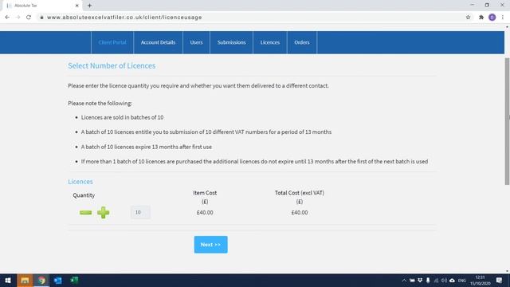The image size is (510, 287).
Task: Open the Submissions menu item
Action: 231,42
